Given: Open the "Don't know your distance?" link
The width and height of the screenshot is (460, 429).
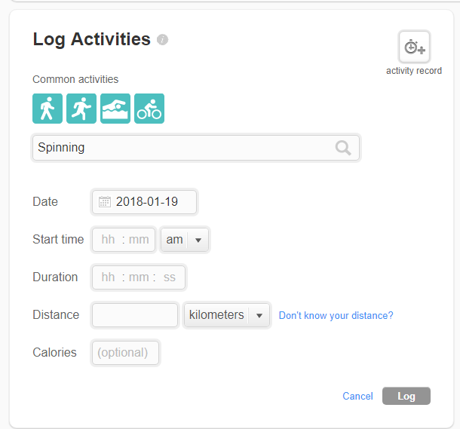Looking at the screenshot, I should pos(336,315).
